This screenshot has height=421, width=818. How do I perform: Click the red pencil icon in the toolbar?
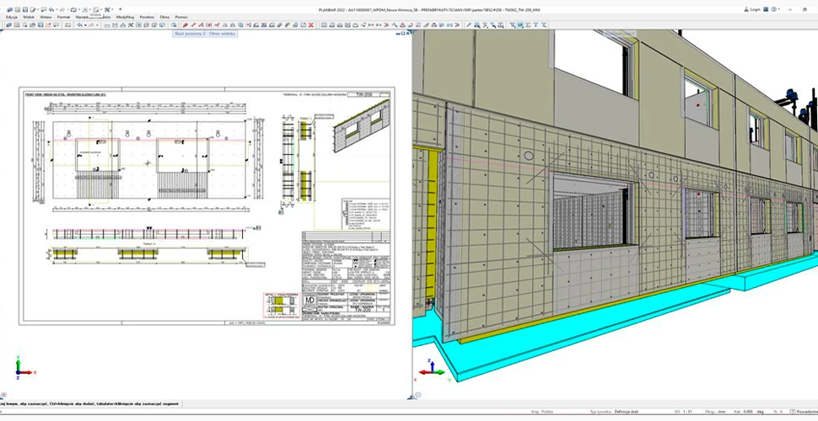click(185, 25)
